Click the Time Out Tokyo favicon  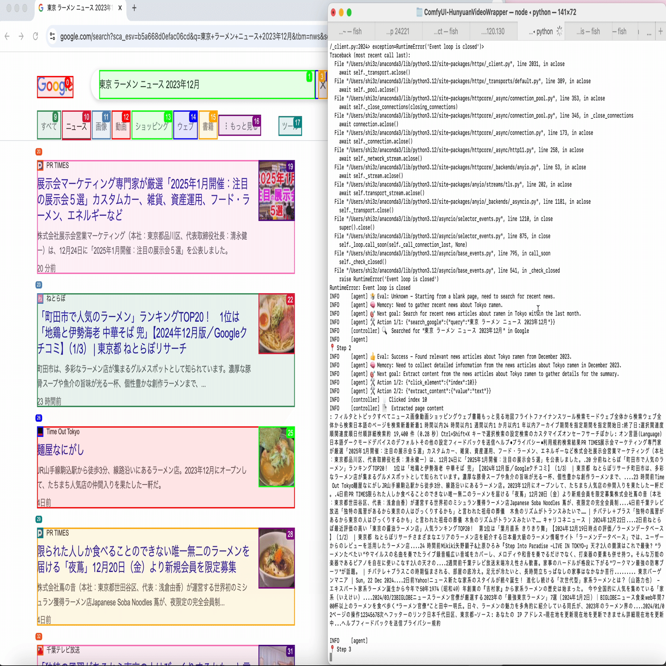40,432
